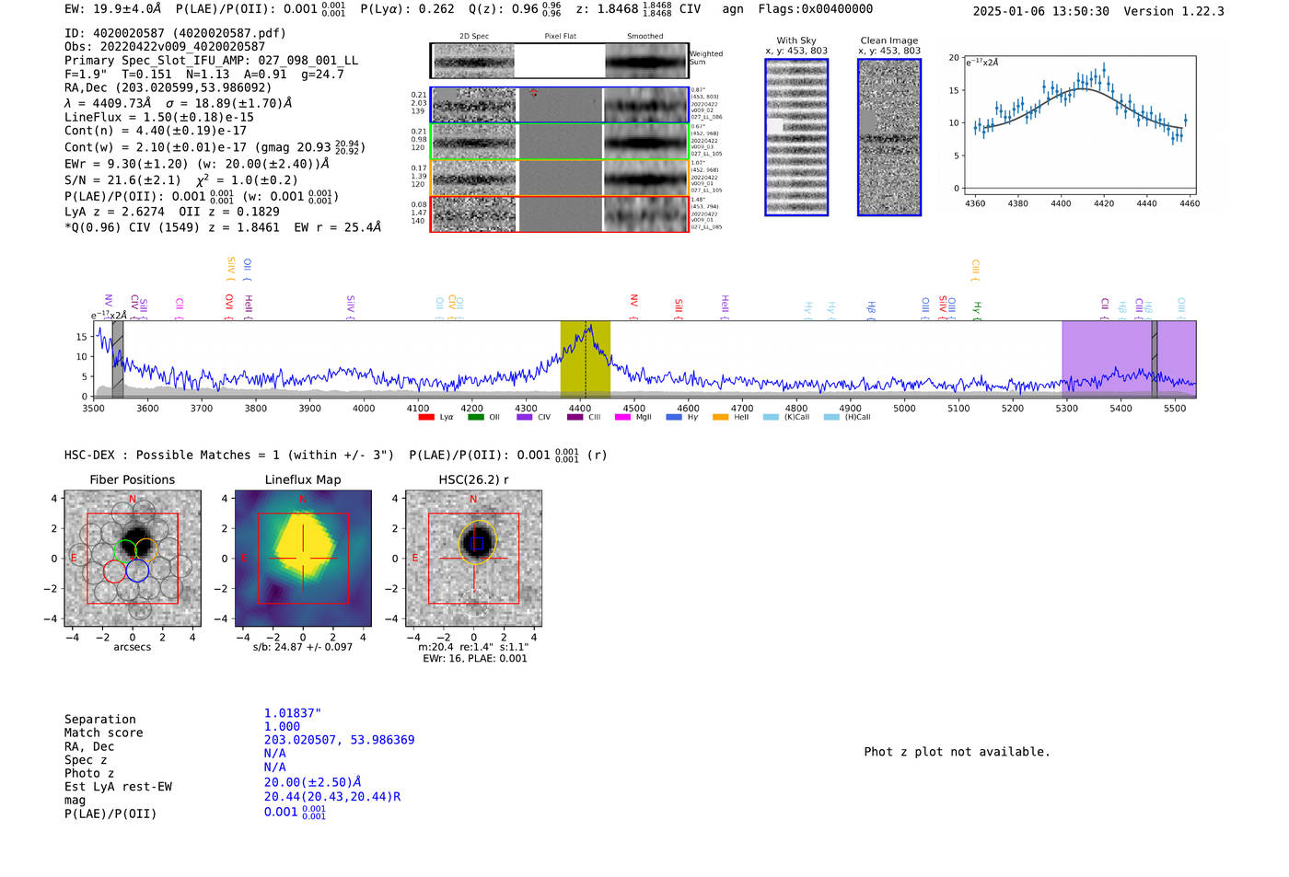Select the 'Phot z plot not available.' message
Viewport: 1289px width, 877px height.
point(957,752)
